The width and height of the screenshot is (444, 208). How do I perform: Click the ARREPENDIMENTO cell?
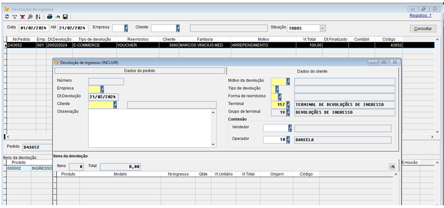264,45
